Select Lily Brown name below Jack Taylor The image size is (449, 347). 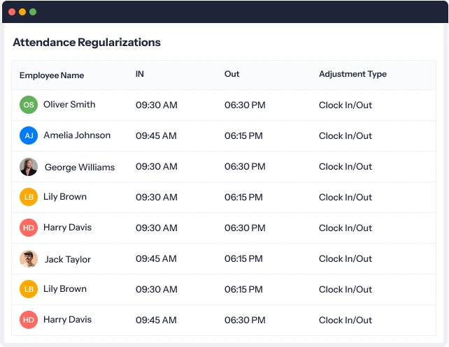coord(65,289)
